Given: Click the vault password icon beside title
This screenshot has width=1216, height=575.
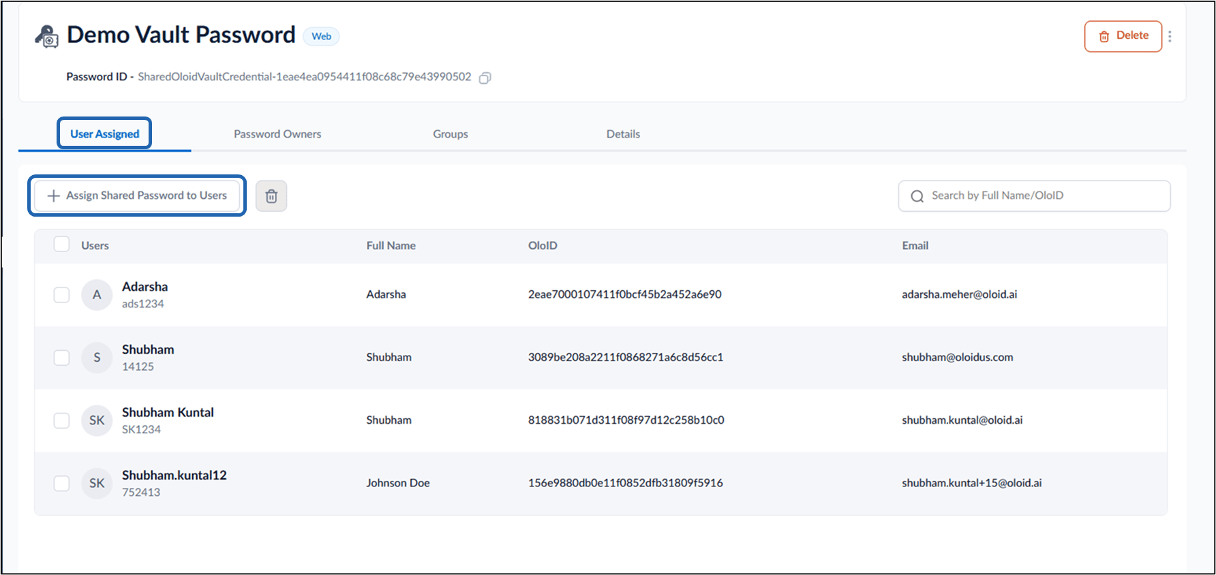Looking at the screenshot, I should (x=46, y=36).
